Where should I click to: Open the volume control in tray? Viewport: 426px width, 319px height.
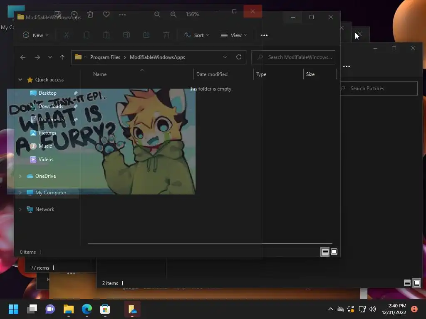(x=372, y=309)
